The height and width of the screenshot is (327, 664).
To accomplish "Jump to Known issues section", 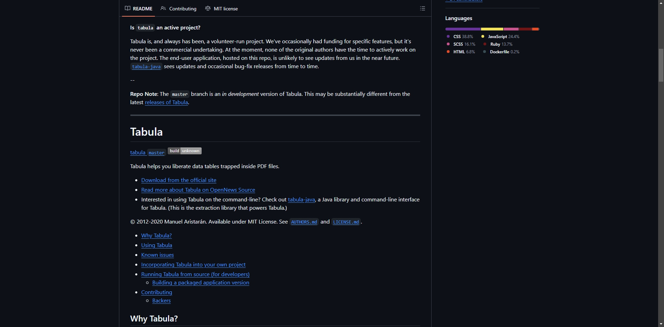I will coord(157,255).
